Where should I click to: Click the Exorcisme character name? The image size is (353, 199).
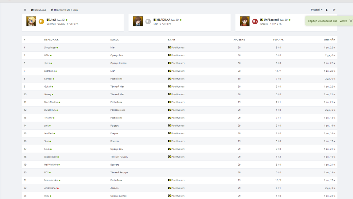coord(49,71)
